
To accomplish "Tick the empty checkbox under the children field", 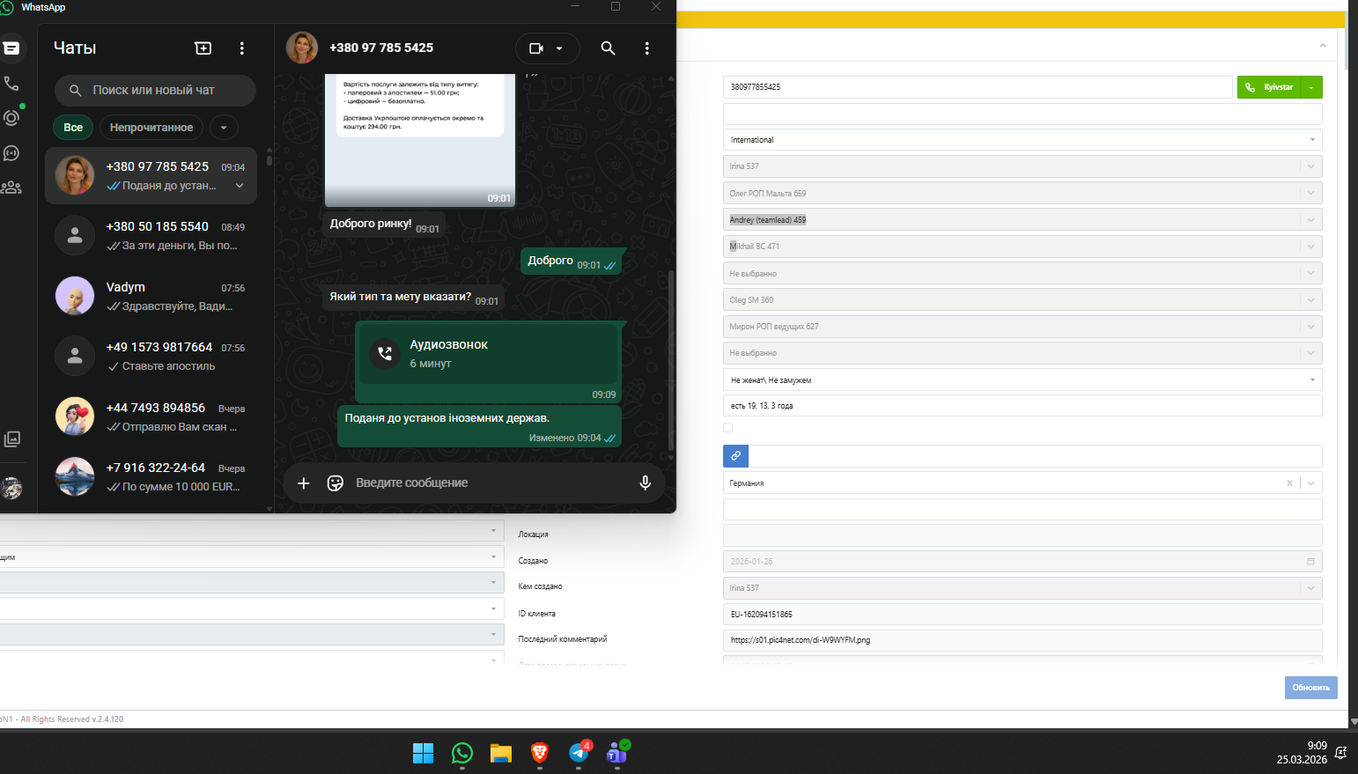I will pos(727,428).
